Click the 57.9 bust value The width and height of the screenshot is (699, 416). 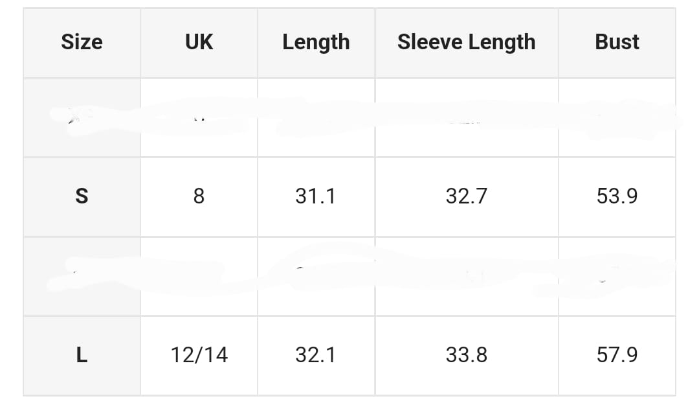pos(617,355)
